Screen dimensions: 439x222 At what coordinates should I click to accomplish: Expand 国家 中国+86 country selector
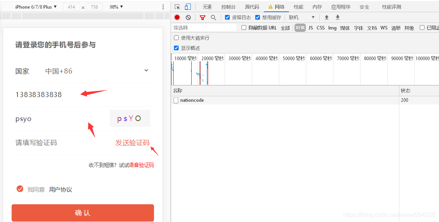click(x=83, y=71)
